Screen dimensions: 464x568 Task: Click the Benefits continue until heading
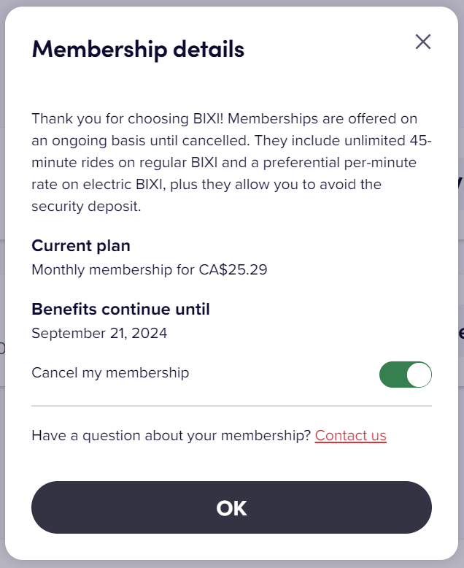(x=120, y=309)
